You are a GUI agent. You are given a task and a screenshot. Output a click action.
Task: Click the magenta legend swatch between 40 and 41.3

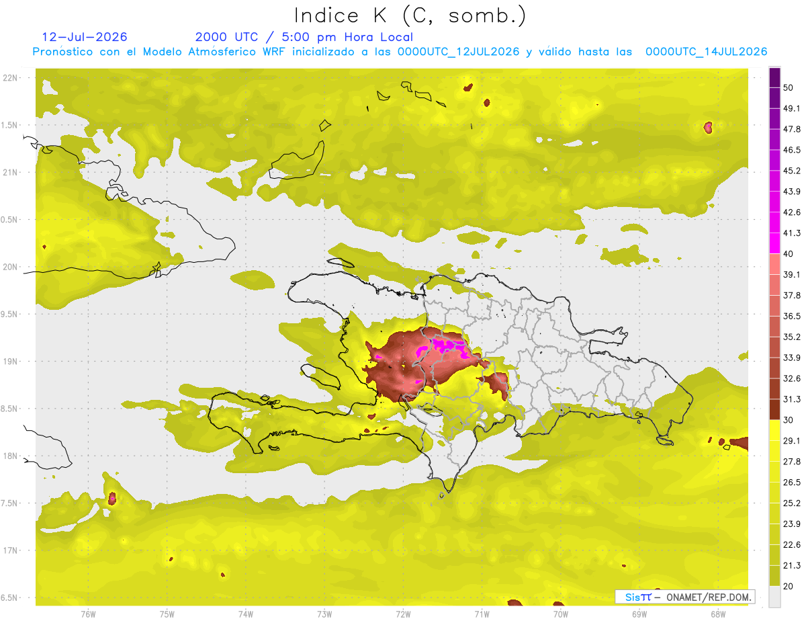(774, 243)
